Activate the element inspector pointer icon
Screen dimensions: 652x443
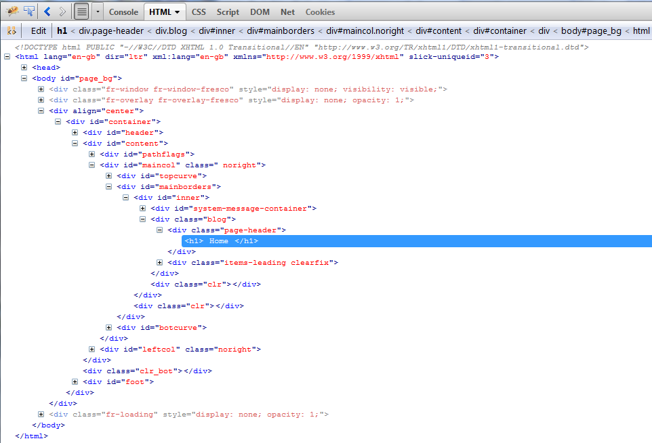click(x=29, y=12)
